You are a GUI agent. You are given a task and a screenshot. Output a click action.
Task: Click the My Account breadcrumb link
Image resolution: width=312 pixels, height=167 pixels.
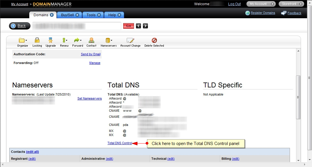(20, 4)
